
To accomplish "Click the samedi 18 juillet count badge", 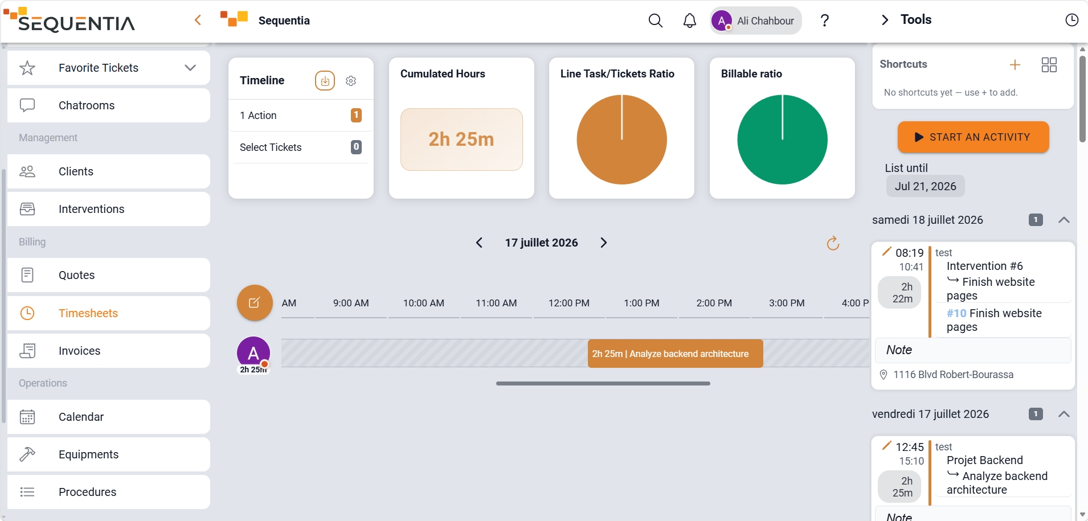I will pyautogui.click(x=1036, y=220).
